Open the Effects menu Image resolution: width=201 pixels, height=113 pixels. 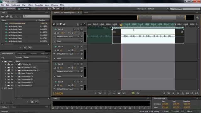tap(30, 5)
